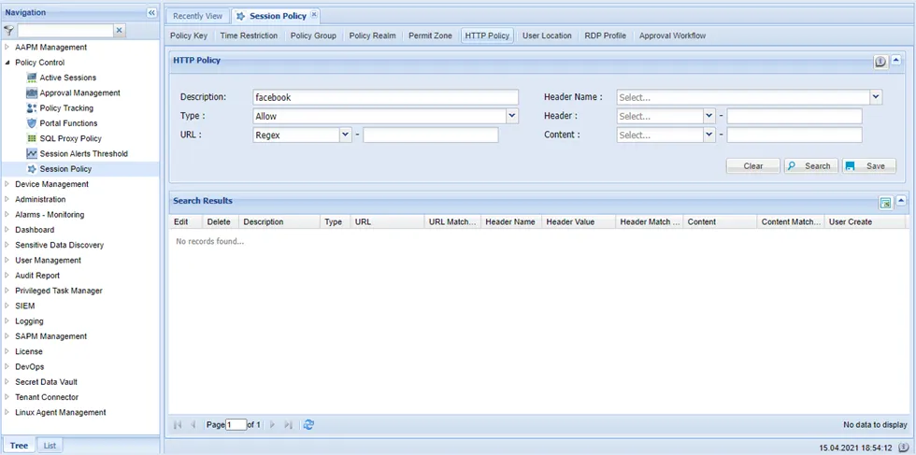This screenshot has width=916, height=455.
Task: Open the RDP Profile tab
Action: click(x=606, y=36)
